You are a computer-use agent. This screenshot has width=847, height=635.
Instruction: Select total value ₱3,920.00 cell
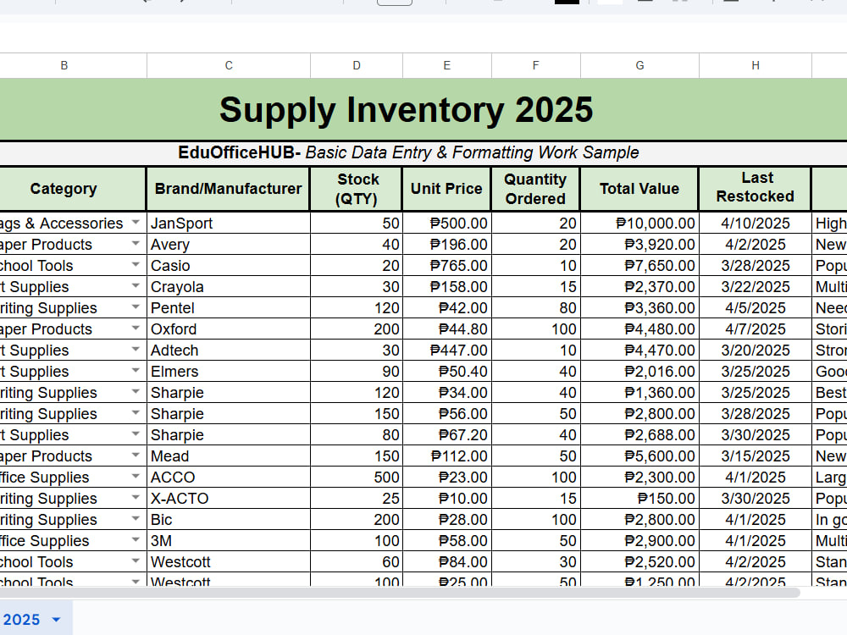point(639,244)
